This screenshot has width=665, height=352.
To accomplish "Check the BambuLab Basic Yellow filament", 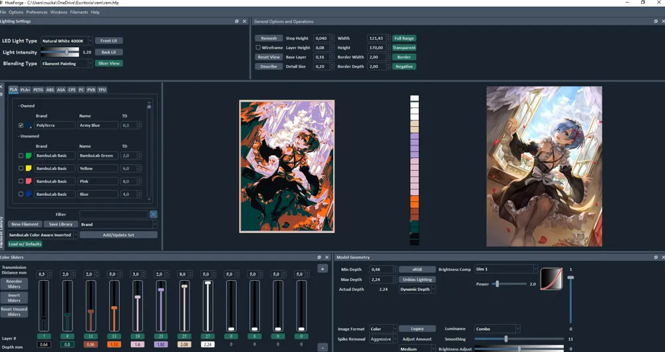I will [x=21, y=168].
